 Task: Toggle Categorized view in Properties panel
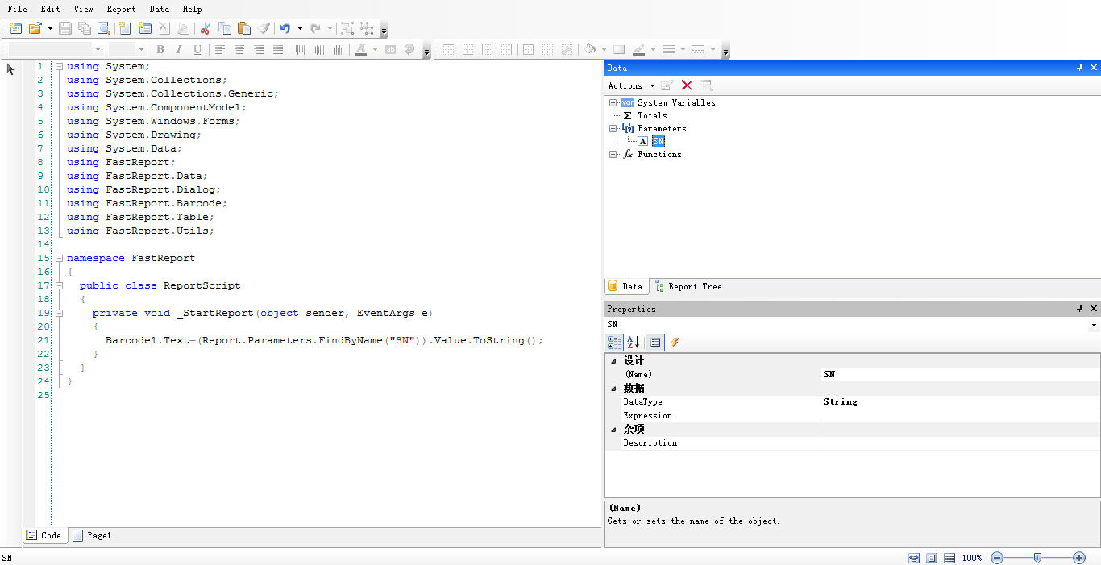[614, 343]
